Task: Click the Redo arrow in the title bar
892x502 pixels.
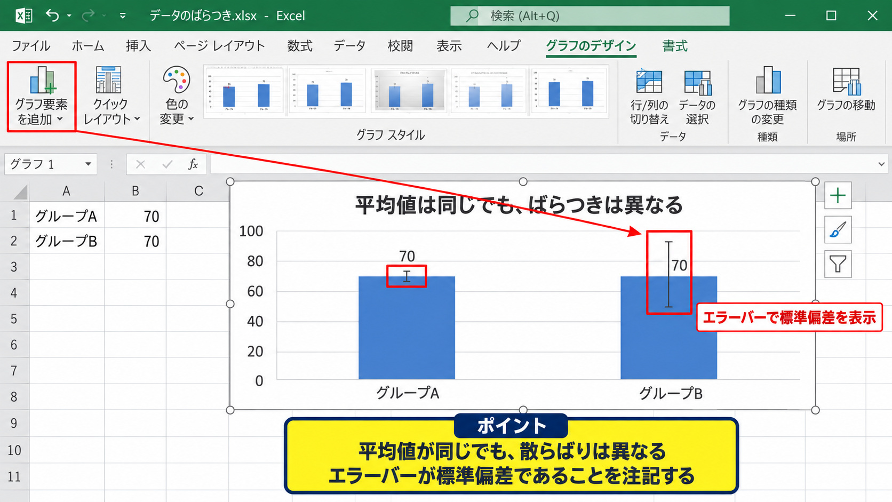Action: point(87,15)
